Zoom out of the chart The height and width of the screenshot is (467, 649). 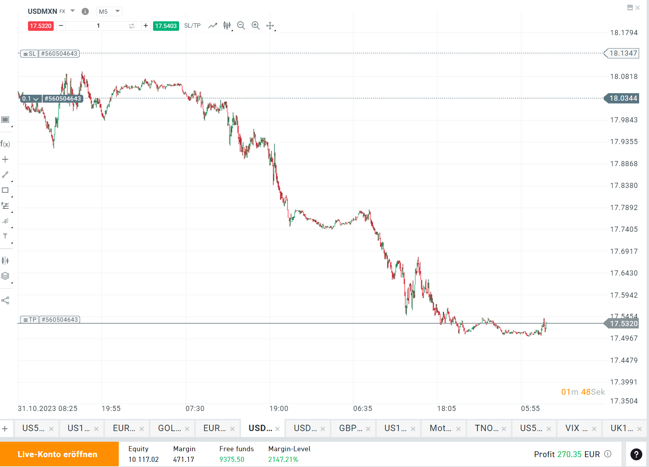241,26
